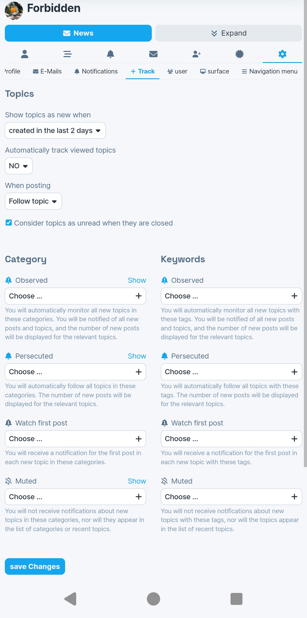The height and width of the screenshot is (618, 307).
Task: Open the envelope messages icon tab
Action: click(x=153, y=54)
